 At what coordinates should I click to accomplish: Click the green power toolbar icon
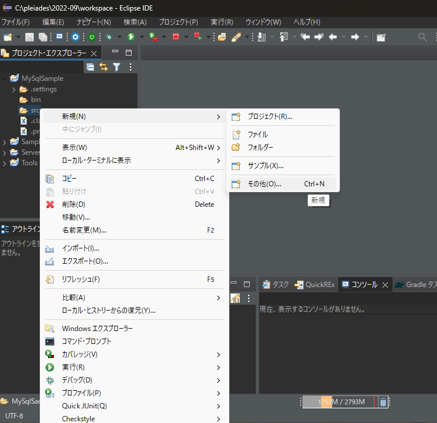tap(92, 37)
